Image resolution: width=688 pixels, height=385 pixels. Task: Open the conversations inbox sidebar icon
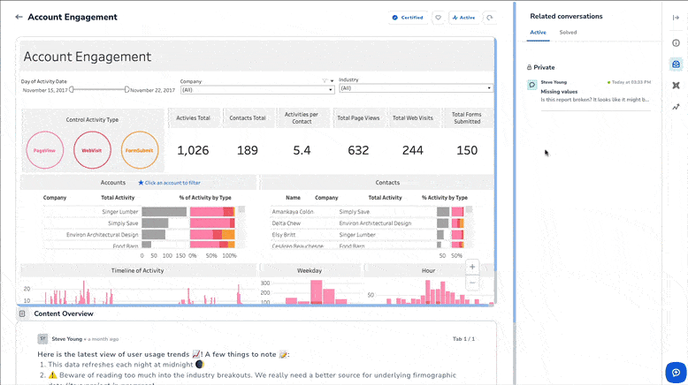tap(676, 64)
